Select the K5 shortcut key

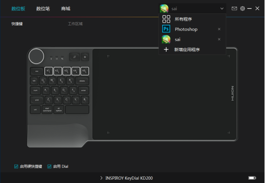85,71
